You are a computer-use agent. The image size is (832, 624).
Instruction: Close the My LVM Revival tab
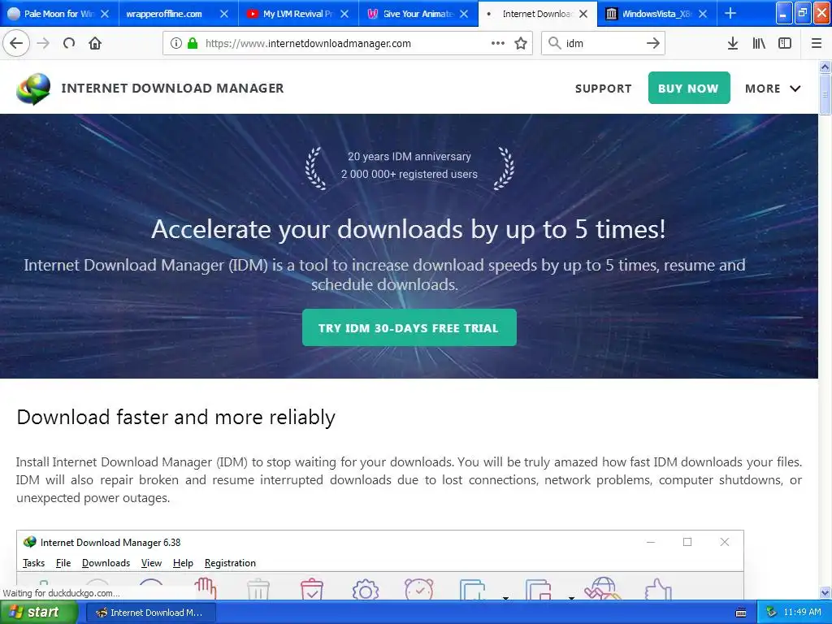(344, 14)
